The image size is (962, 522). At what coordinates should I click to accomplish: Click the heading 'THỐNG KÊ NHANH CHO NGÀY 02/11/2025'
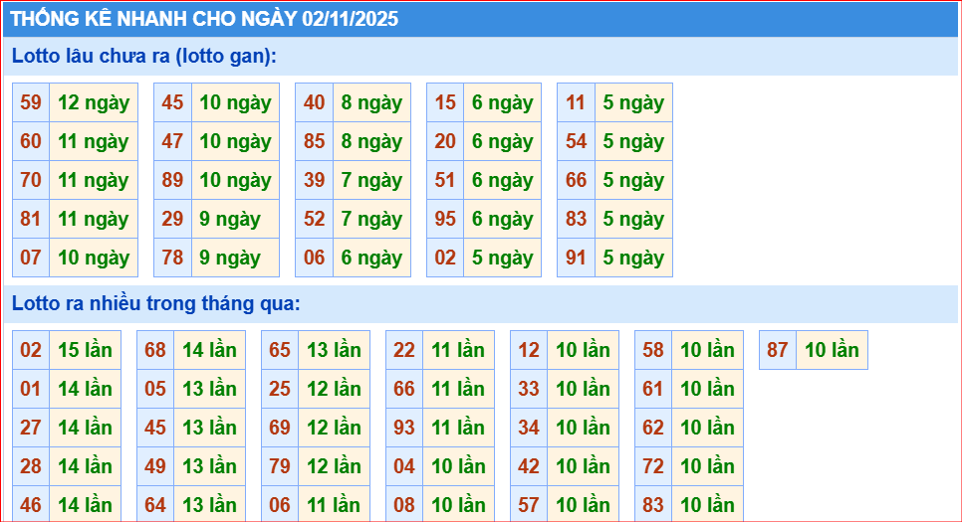204,19
